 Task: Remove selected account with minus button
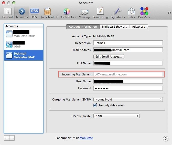click(x=12, y=138)
